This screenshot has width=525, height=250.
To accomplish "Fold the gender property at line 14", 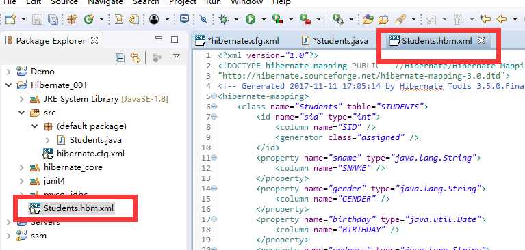I will [x=214, y=189].
